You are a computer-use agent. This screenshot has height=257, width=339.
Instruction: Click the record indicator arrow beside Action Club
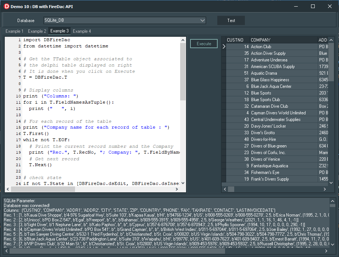(x=224, y=46)
